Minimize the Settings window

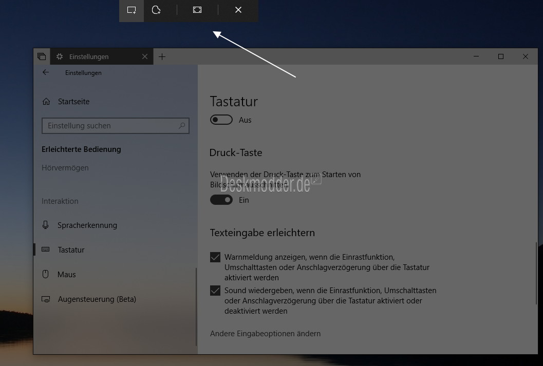pos(476,56)
